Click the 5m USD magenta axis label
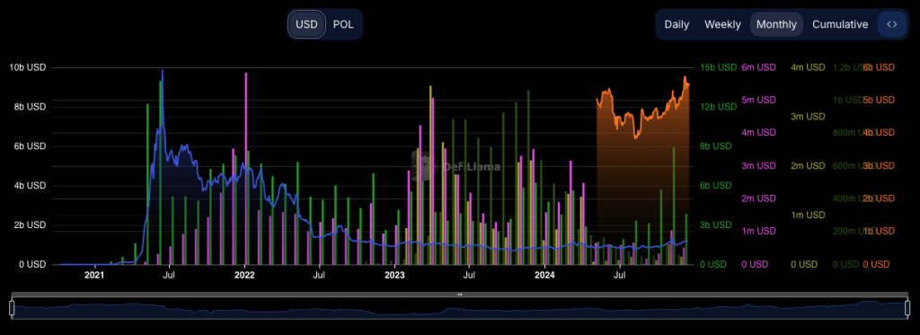This screenshot has height=335, width=920. point(758,100)
